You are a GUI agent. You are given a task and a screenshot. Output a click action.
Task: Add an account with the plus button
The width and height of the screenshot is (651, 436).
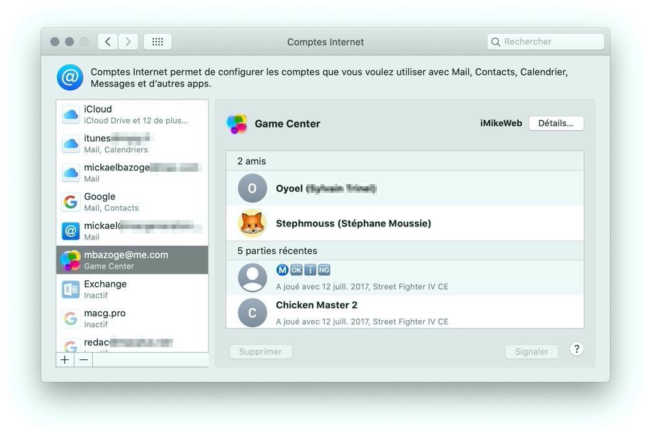coord(64,360)
